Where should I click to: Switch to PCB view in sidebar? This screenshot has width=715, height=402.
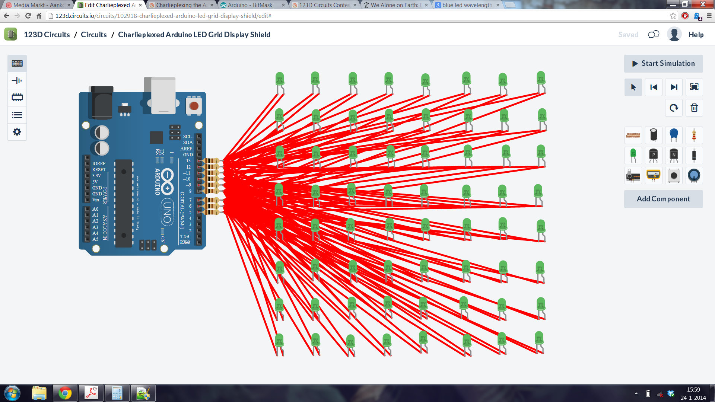pos(16,98)
